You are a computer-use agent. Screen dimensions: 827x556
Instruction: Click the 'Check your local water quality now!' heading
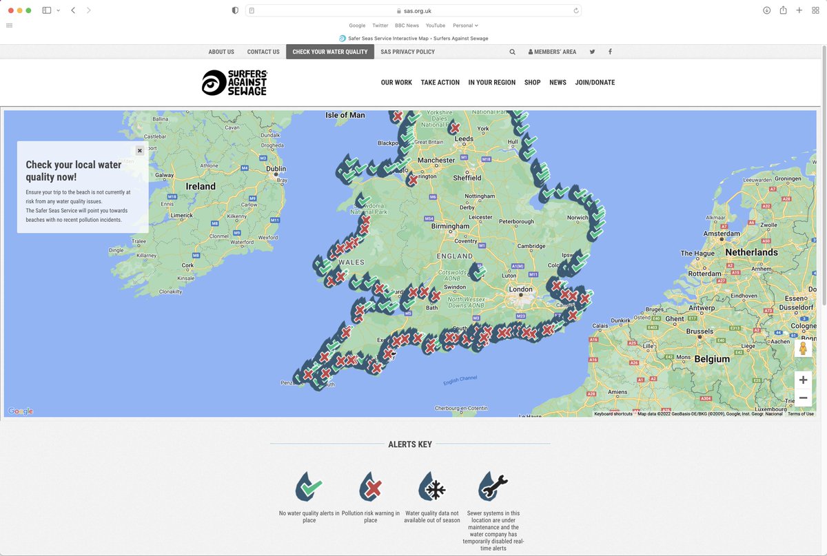pyautogui.click(x=74, y=171)
